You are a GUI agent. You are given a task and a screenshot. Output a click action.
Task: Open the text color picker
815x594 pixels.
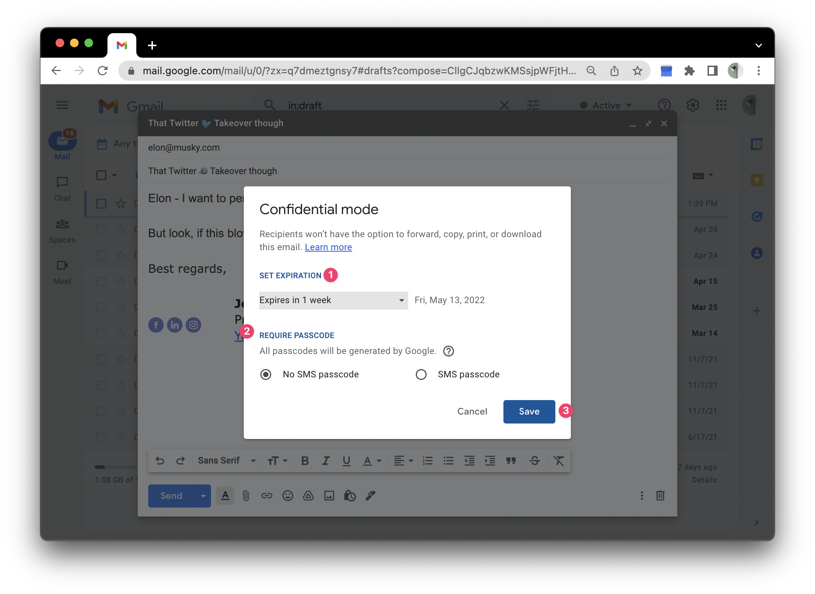click(x=372, y=461)
